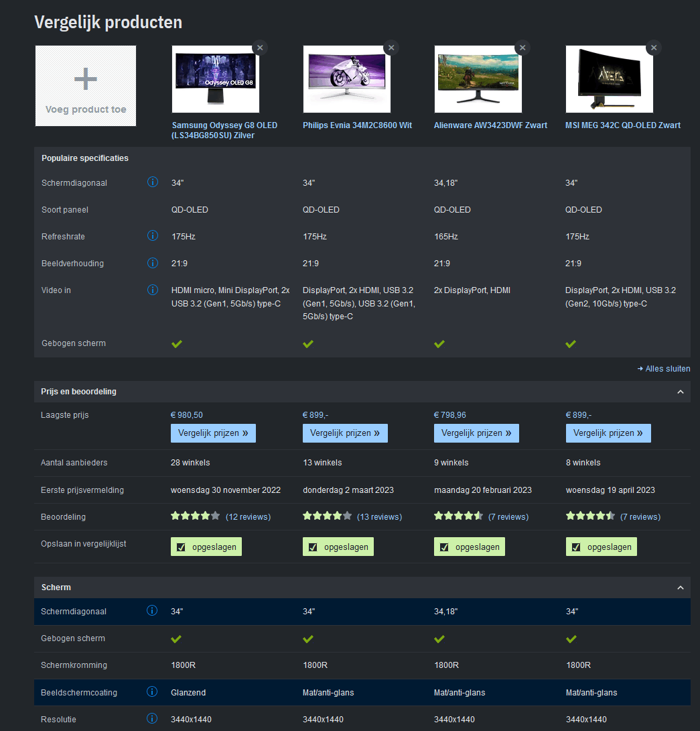Open info icon next to Beeldverhouding

(x=152, y=263)
